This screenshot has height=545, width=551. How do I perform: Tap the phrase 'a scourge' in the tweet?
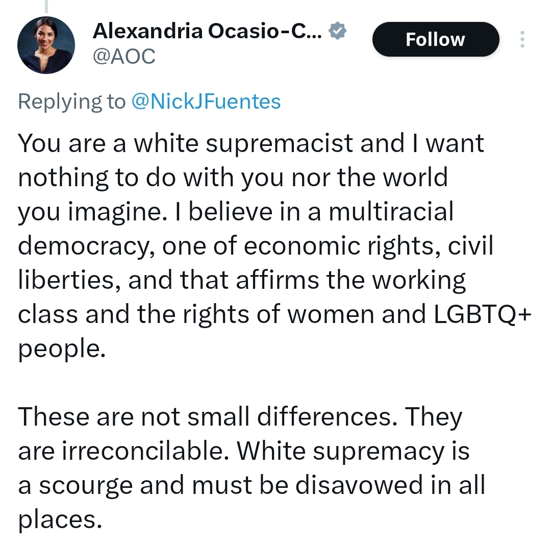[76, 486]
